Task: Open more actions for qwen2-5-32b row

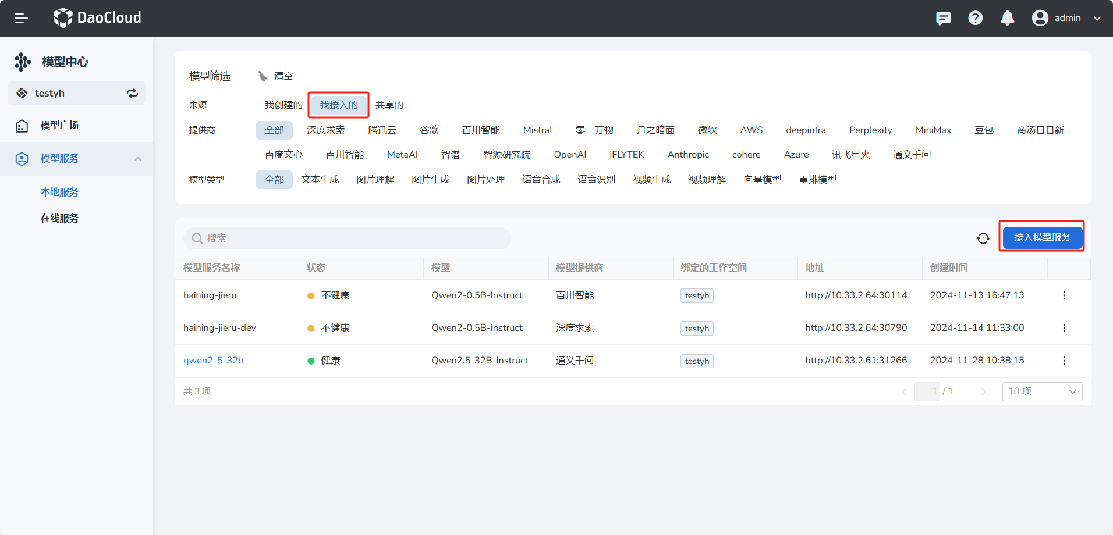Action: [x=1064, y=361]
